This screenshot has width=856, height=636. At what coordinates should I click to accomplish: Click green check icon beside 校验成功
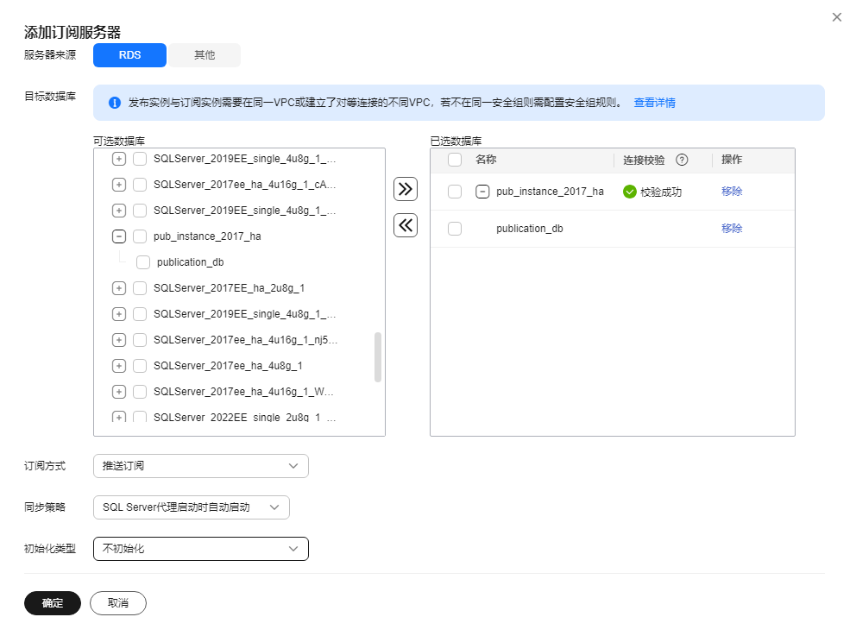click(x=629, y=192)
